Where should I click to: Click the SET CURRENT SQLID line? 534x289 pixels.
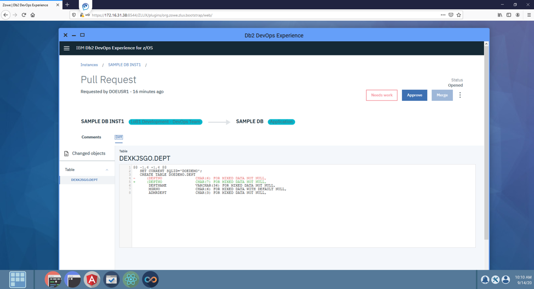(171, 171)
